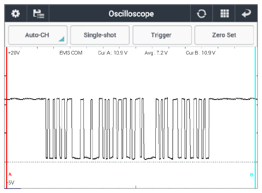
Task: Click the back return arrow icon
Action: pyautogui.click(x=246, y=13)
